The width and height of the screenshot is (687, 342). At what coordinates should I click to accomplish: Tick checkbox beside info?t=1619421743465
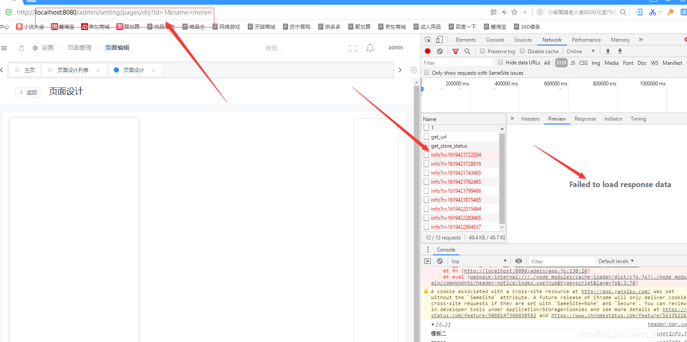tap(426, 173)
